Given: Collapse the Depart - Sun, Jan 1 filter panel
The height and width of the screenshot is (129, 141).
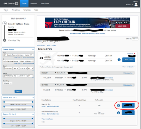Looking at the screenshot, I should (x=33, y=98).
